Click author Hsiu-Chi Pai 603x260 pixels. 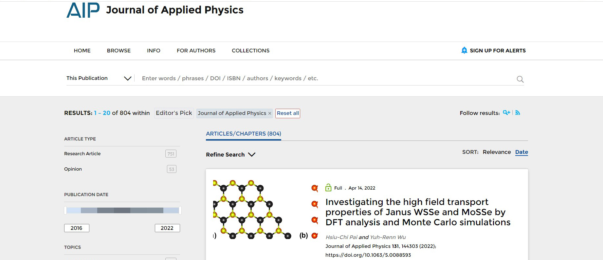(x=341, y=237)
